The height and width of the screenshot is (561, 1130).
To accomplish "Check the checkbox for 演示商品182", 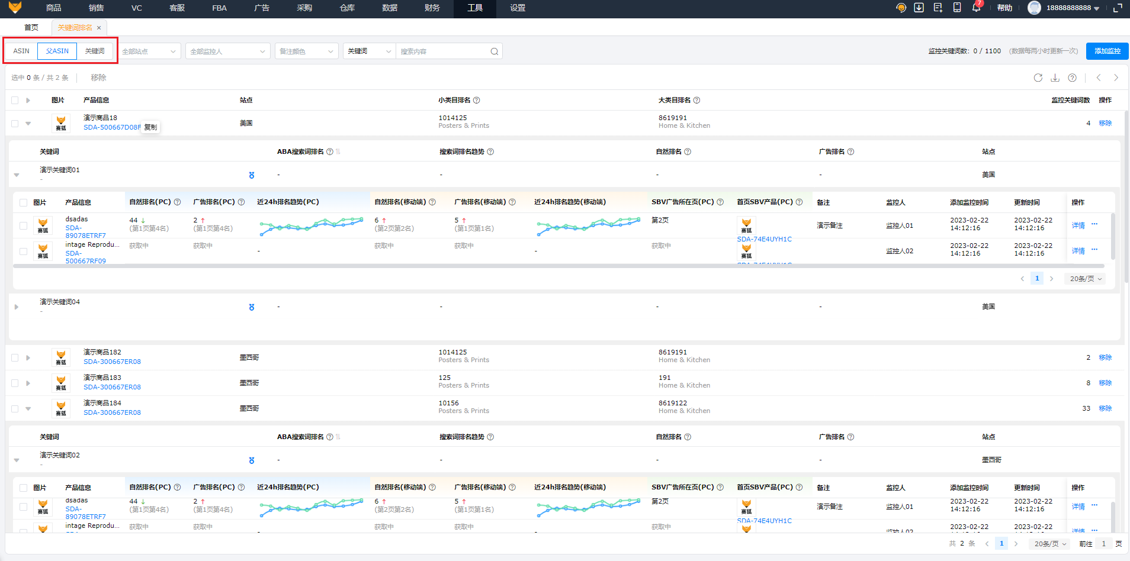I will point(15,357).
